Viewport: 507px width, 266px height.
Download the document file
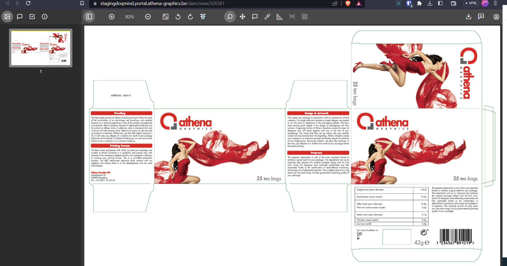coord(469,17)
